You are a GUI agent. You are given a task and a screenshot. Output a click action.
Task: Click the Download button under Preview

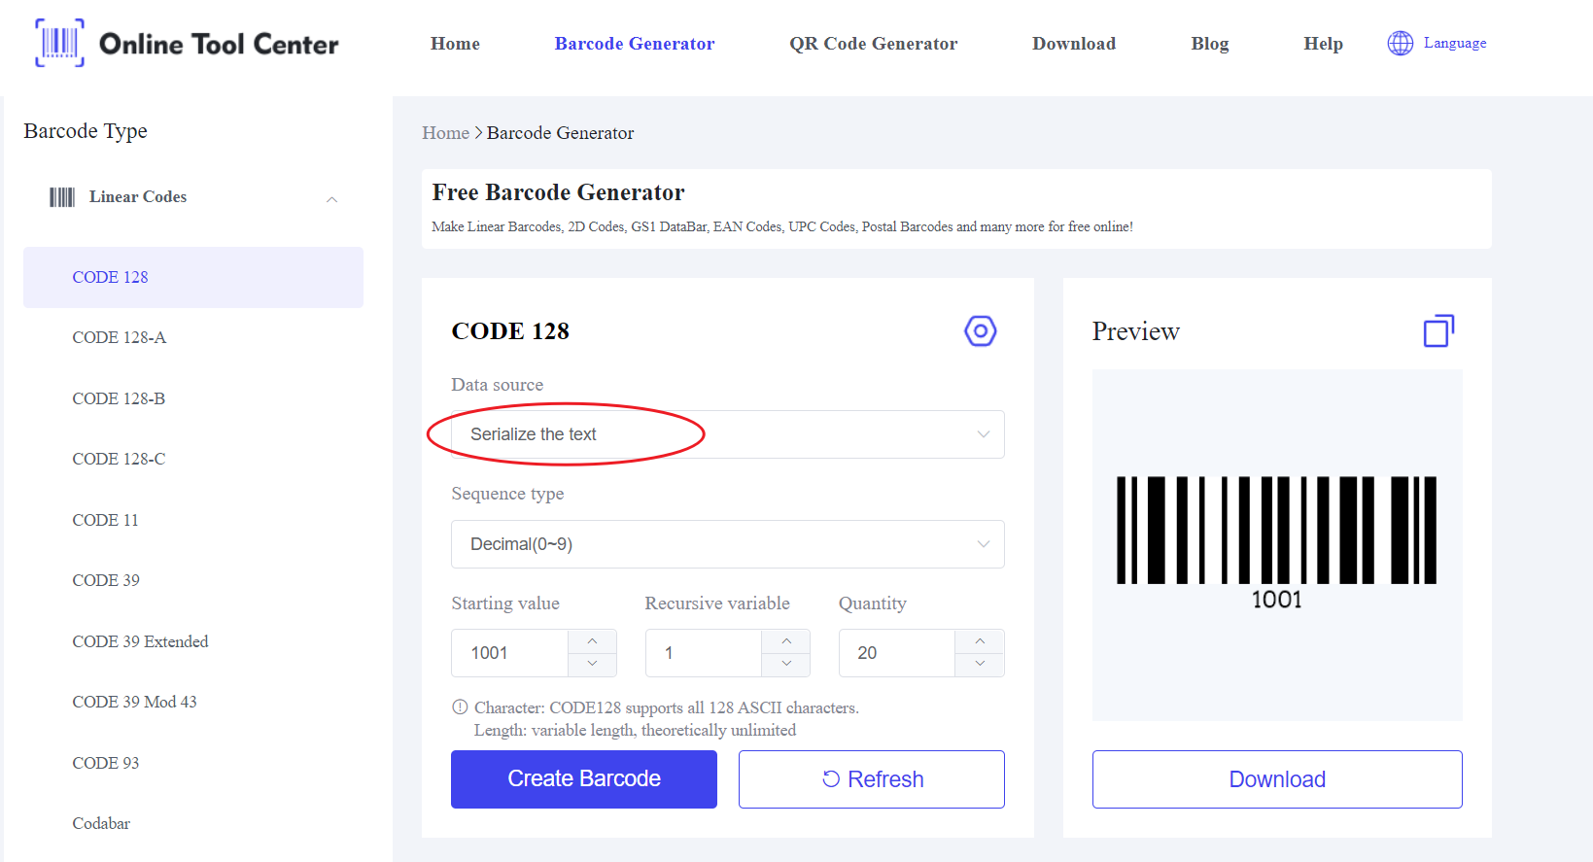[1277, 779]
